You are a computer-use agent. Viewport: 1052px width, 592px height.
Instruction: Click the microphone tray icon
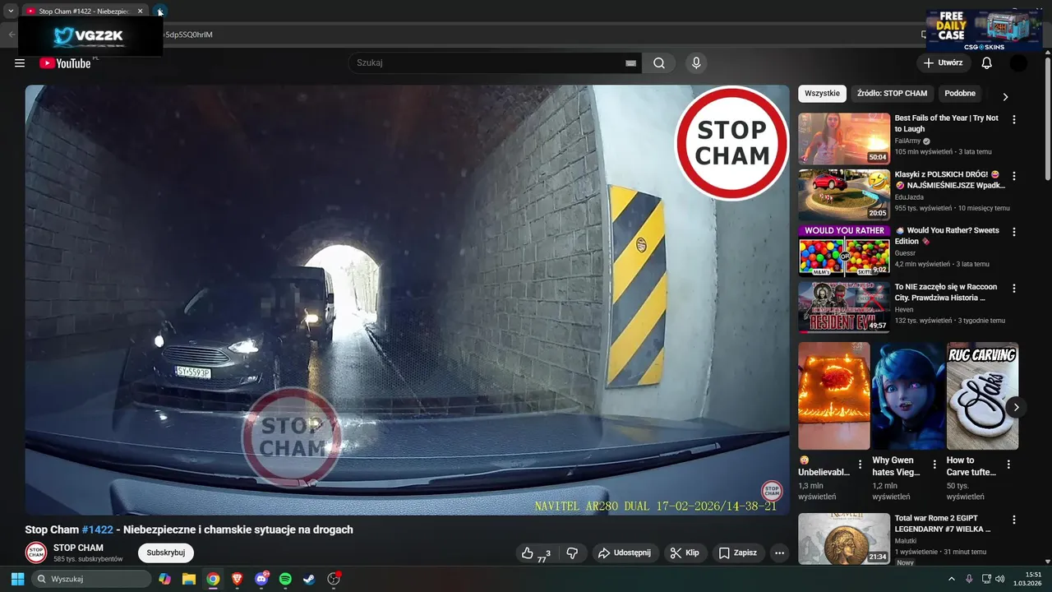pyautogui.click(x=969, y=579)
